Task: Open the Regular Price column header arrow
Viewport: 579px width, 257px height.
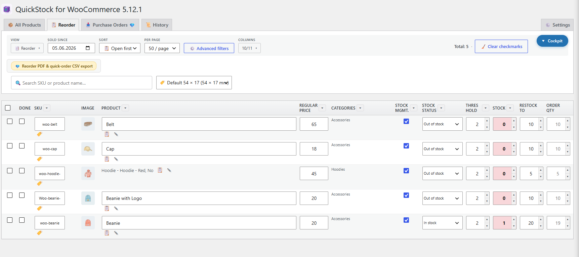Action: point(322,108)
